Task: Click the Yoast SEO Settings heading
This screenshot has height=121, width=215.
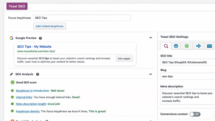Action: tap(174, 37)
